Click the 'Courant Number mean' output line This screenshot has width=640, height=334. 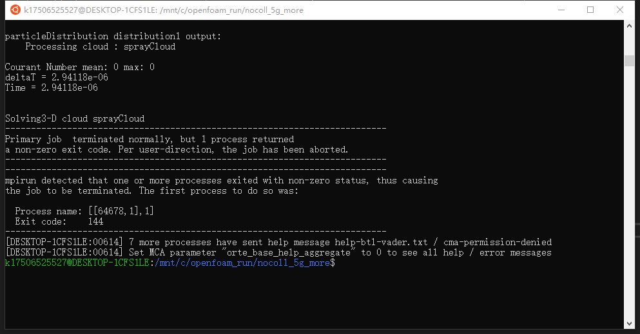(x=79, y=67)
